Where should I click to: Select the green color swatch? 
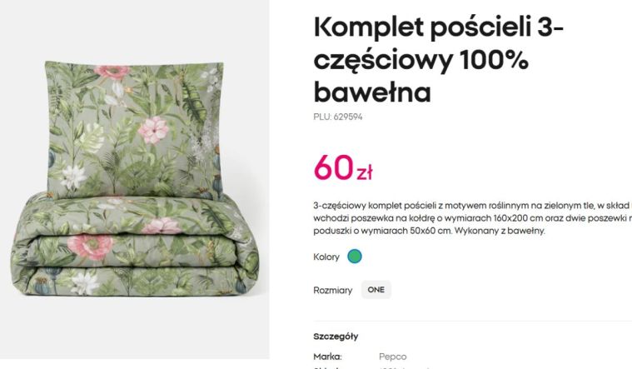pyautogui.click(x=355, y=257)
